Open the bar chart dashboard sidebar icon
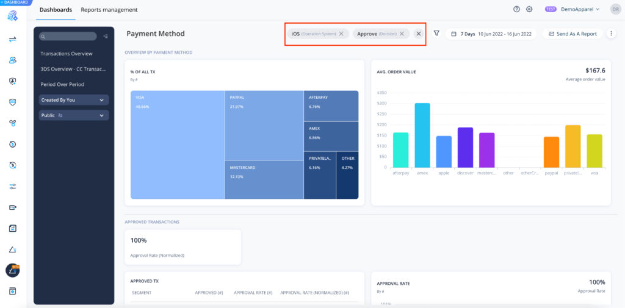Image resolution: width=625 pixels, height=308 pixels. 12,228
